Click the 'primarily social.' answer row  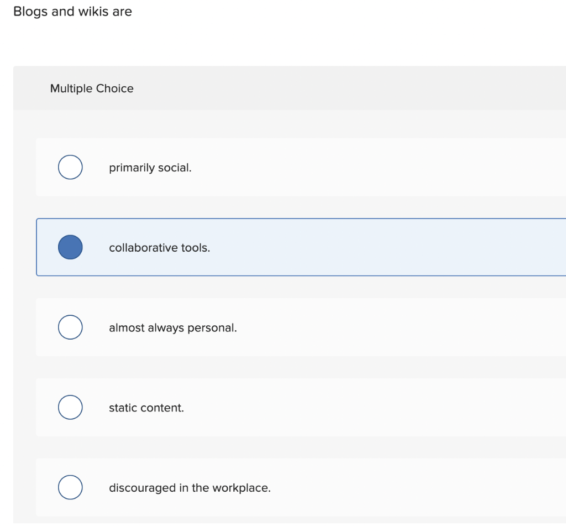[x=276, y=167]
